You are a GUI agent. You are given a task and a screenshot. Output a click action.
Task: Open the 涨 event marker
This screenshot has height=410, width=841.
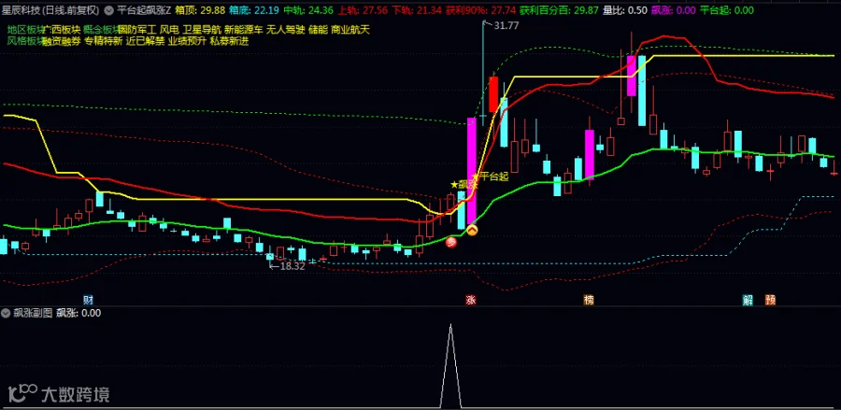[x=471, y=300]
